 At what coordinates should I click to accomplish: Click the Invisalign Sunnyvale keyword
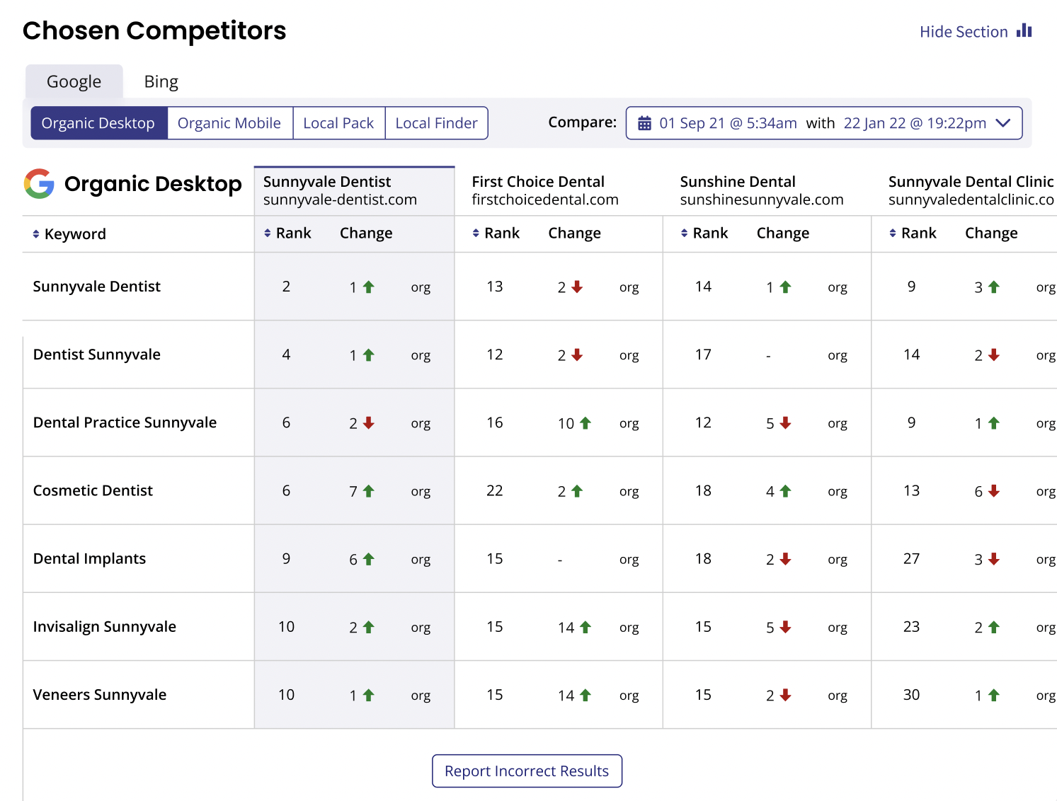[105, 627]
